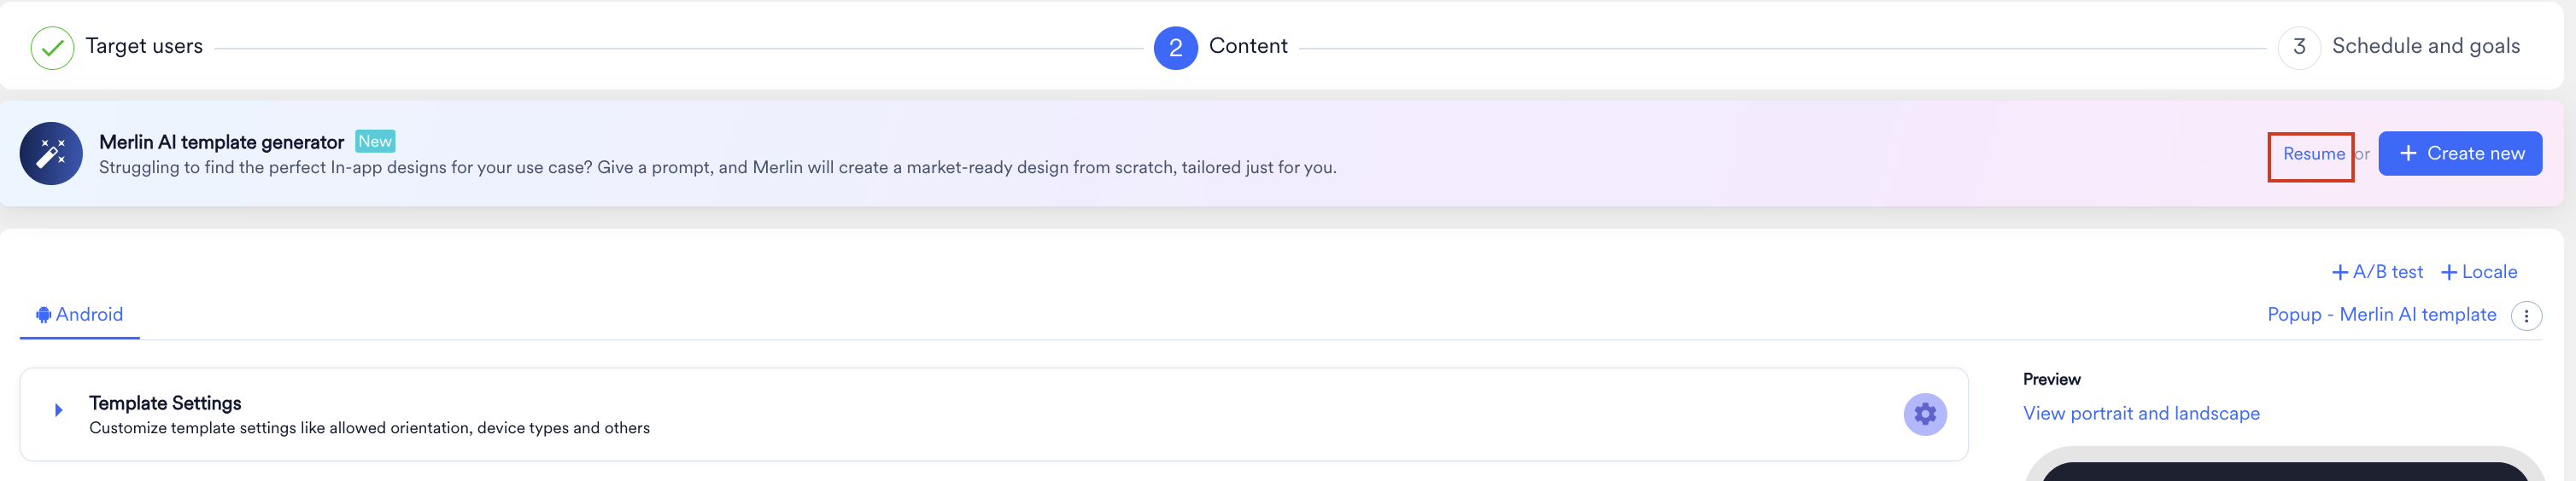Click the phone preview mockup

2284,469
